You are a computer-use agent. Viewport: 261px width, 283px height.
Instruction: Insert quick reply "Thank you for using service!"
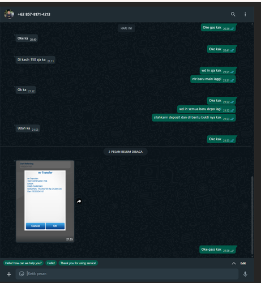[78, 263]
